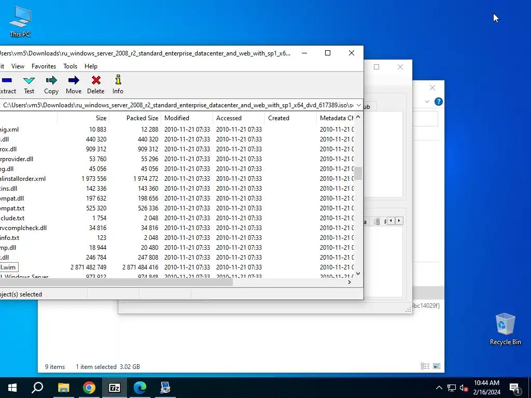Sort by the Accessed column header
Viewport: 531px width, 398px height.
click(239, 118)
